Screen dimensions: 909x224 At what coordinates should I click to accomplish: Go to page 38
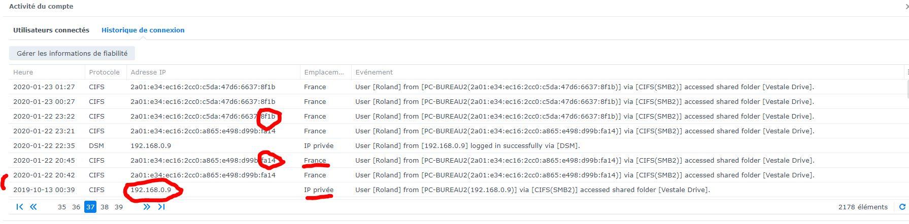pyautogui.click(x=105, y=207)
